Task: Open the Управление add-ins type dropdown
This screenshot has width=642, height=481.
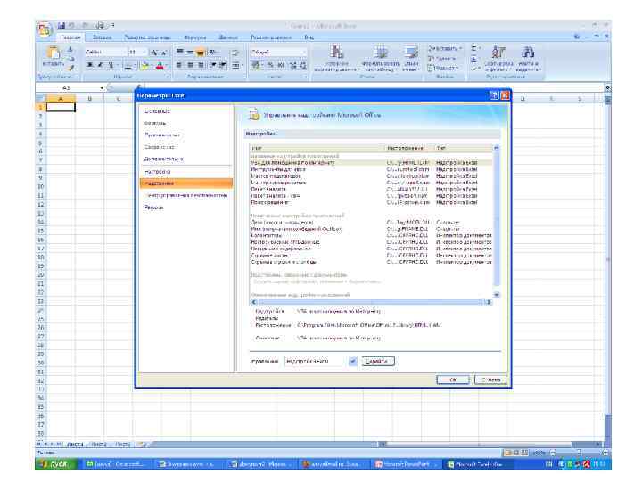Action: (352, 361)
